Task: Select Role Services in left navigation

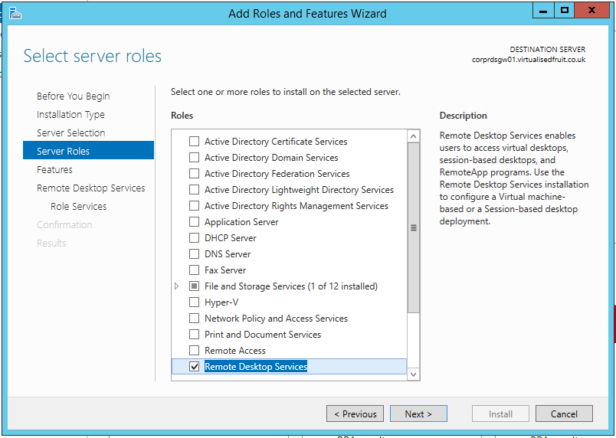Action: 78,207
